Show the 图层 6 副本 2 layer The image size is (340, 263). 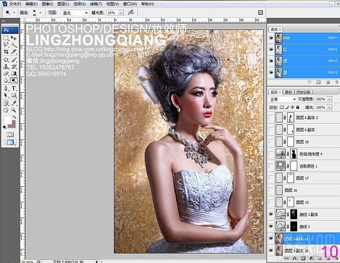point(271,117)
